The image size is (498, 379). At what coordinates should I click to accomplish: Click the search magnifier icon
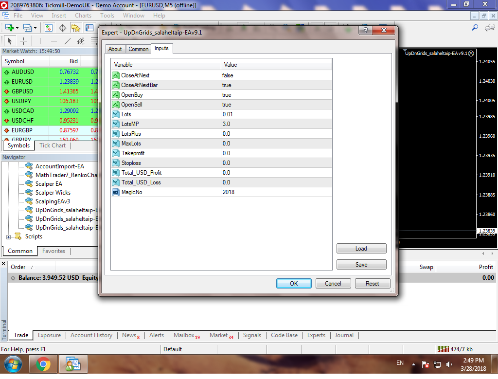point(475,28)
